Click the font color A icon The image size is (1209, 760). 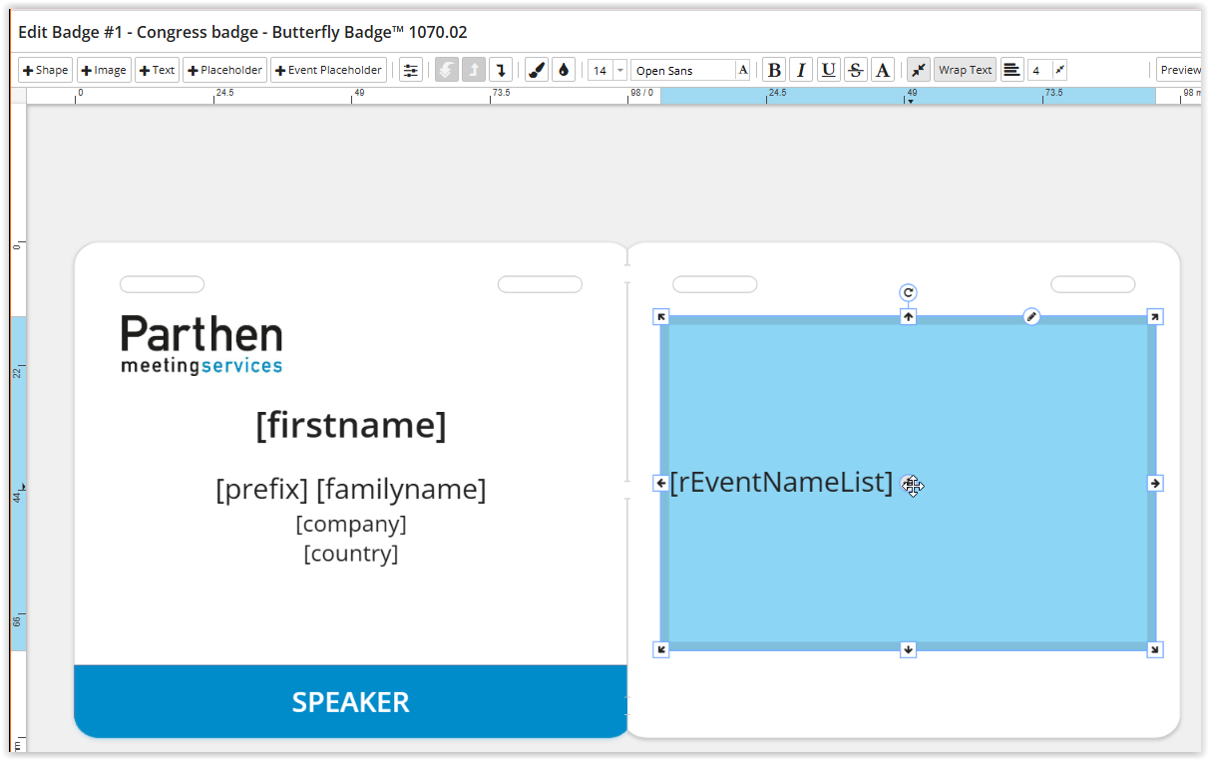point(883,71)
